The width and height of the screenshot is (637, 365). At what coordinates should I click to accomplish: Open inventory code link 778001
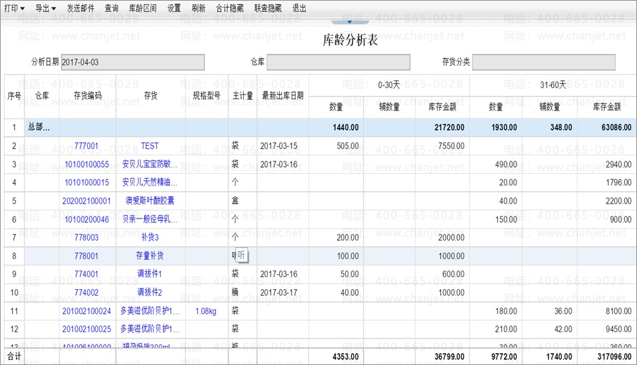pos(87,256)
